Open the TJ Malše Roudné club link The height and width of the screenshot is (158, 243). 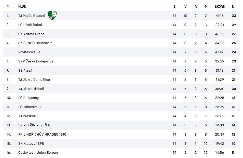click(32, 16)
